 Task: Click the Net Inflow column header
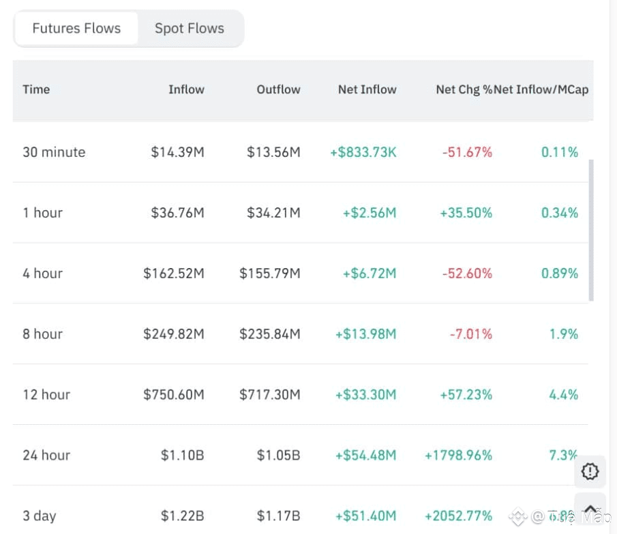pos(367,89)
